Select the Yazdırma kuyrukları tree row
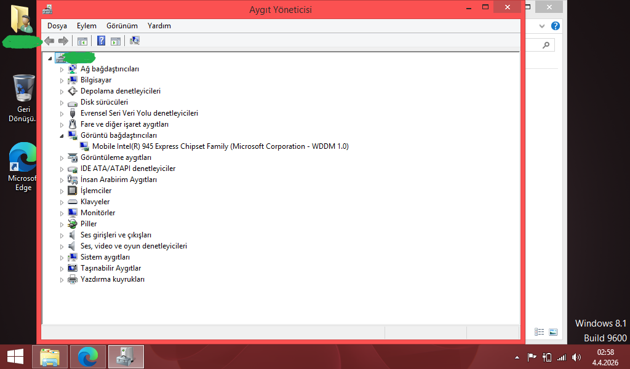The width and height of the screenshot is (630, 369). (112, 279)
